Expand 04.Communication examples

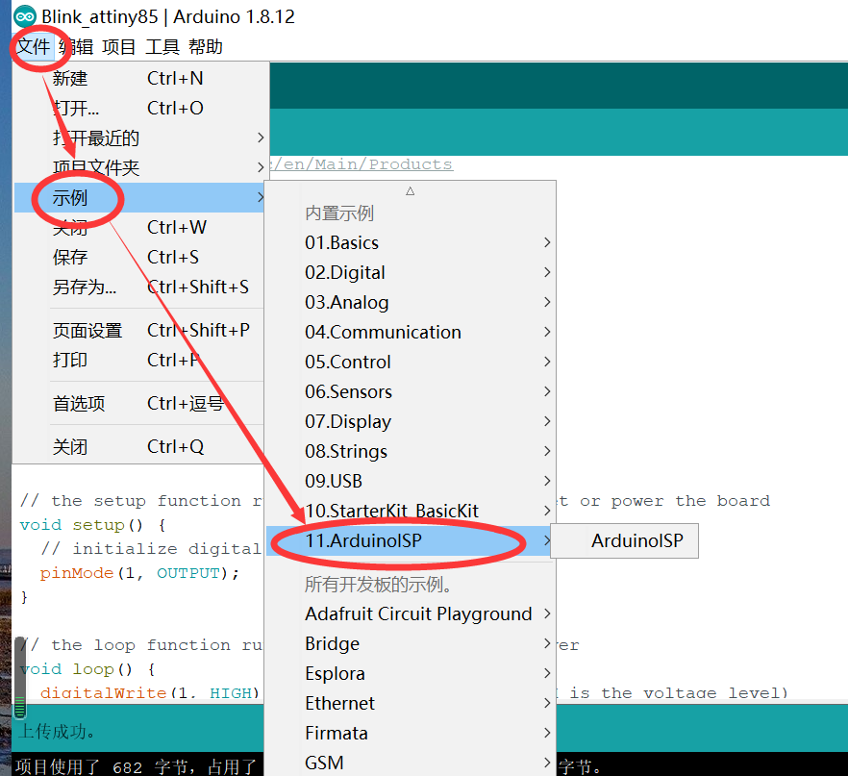click(412, 332)
